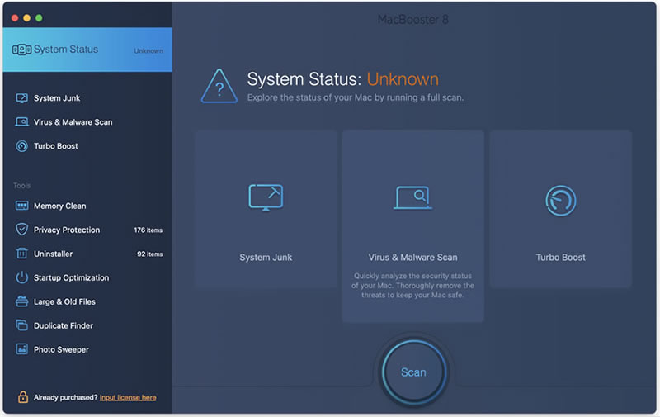
Task: Click the lock icon beside Already purchased
Action: (23, 397)
